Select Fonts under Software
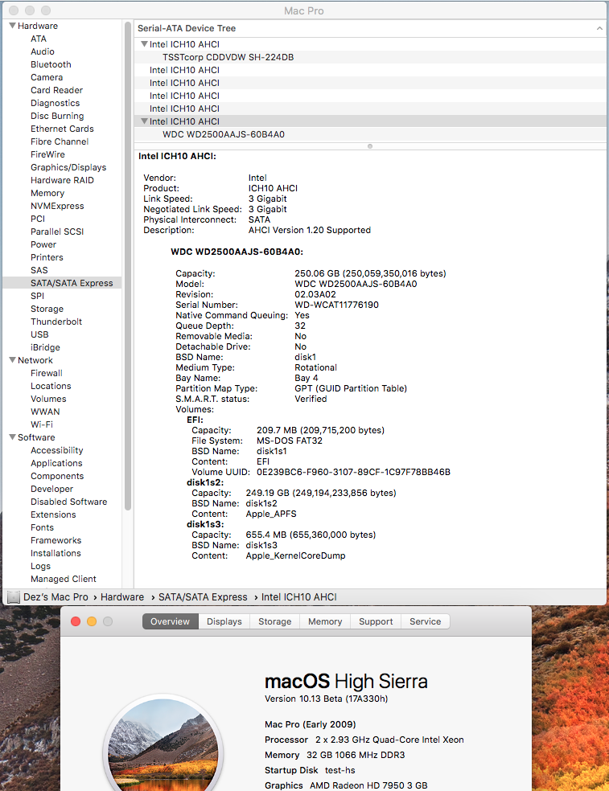 click(42, 527)
